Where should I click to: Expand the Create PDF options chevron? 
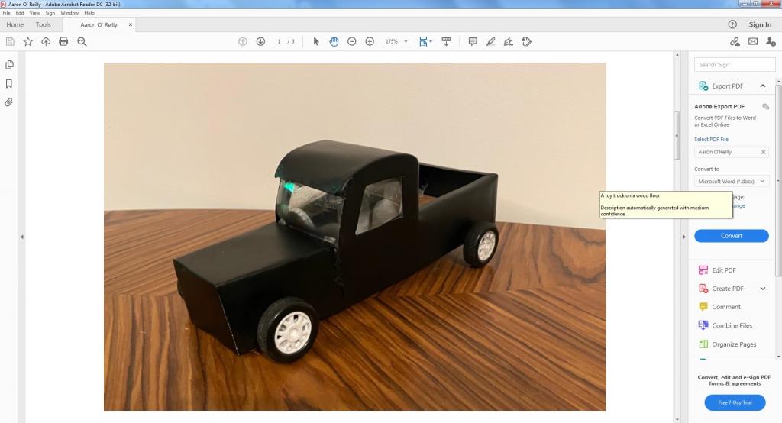[x=763, y=289]
